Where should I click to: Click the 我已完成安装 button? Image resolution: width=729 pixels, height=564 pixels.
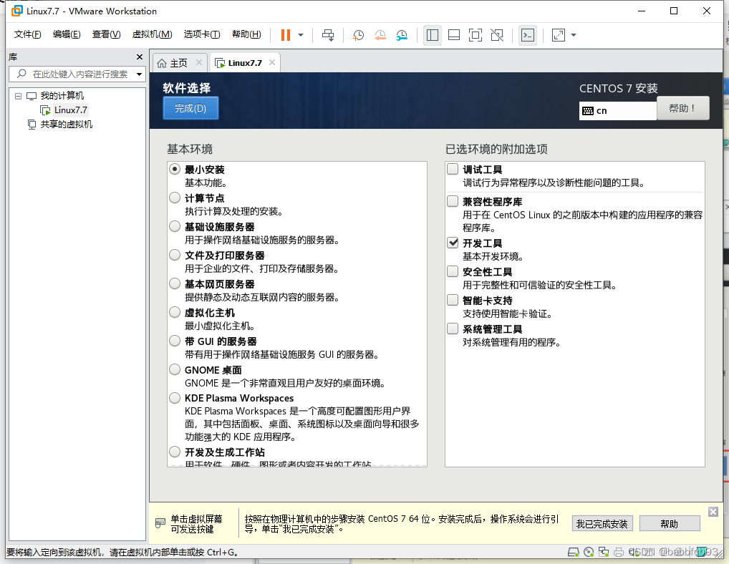[x=602, y=524]
